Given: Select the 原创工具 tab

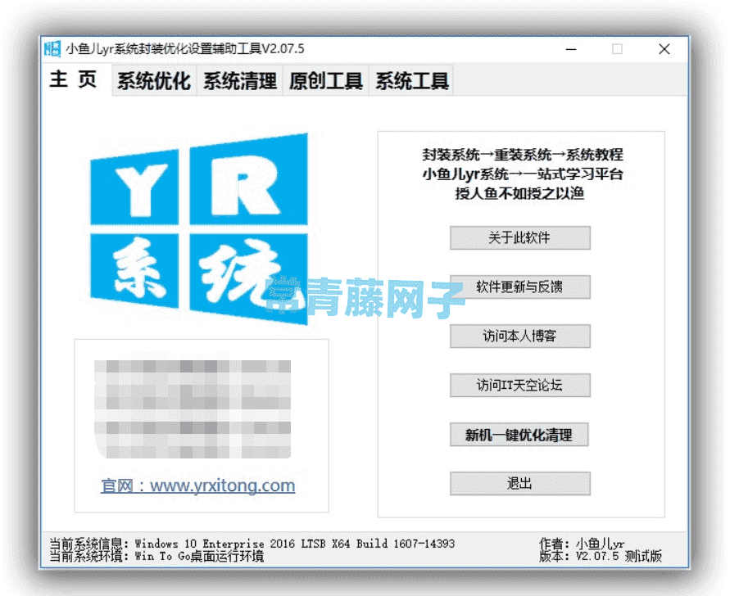Looking at the screenshot, I should [326, 81].
